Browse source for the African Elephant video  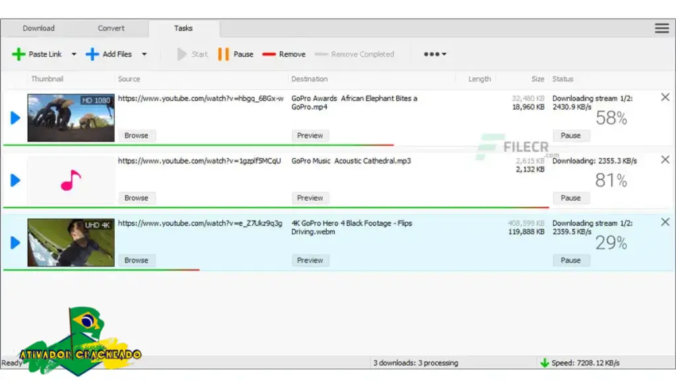click(137, 136)
